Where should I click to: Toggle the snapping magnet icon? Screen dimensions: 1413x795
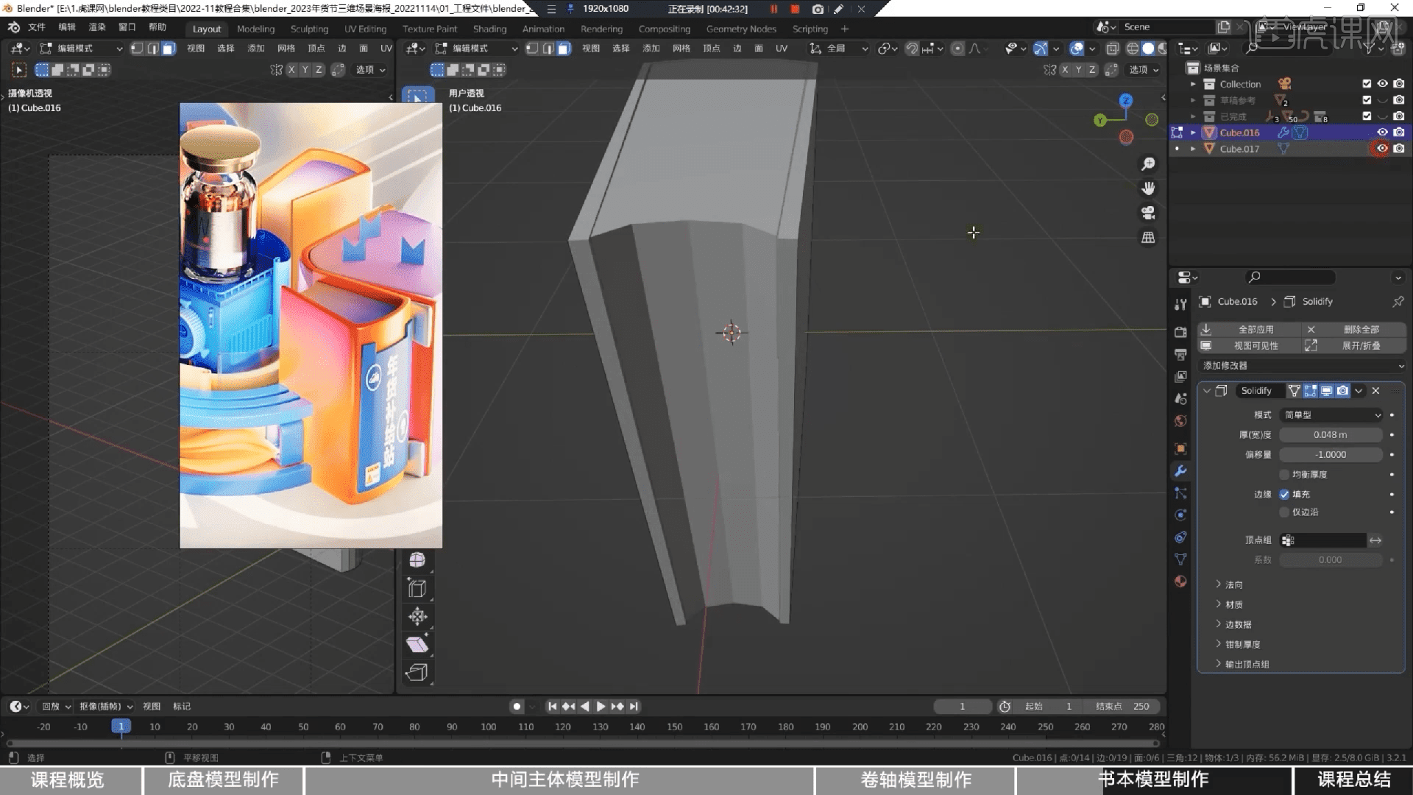click(912, 49)
